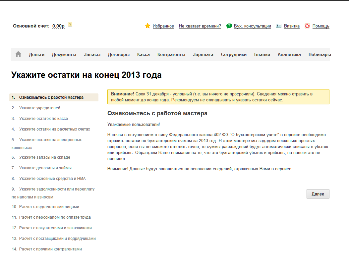
Task: Click the page title Укажите остатки на конец 2013 года
Action: coord(87,75)
